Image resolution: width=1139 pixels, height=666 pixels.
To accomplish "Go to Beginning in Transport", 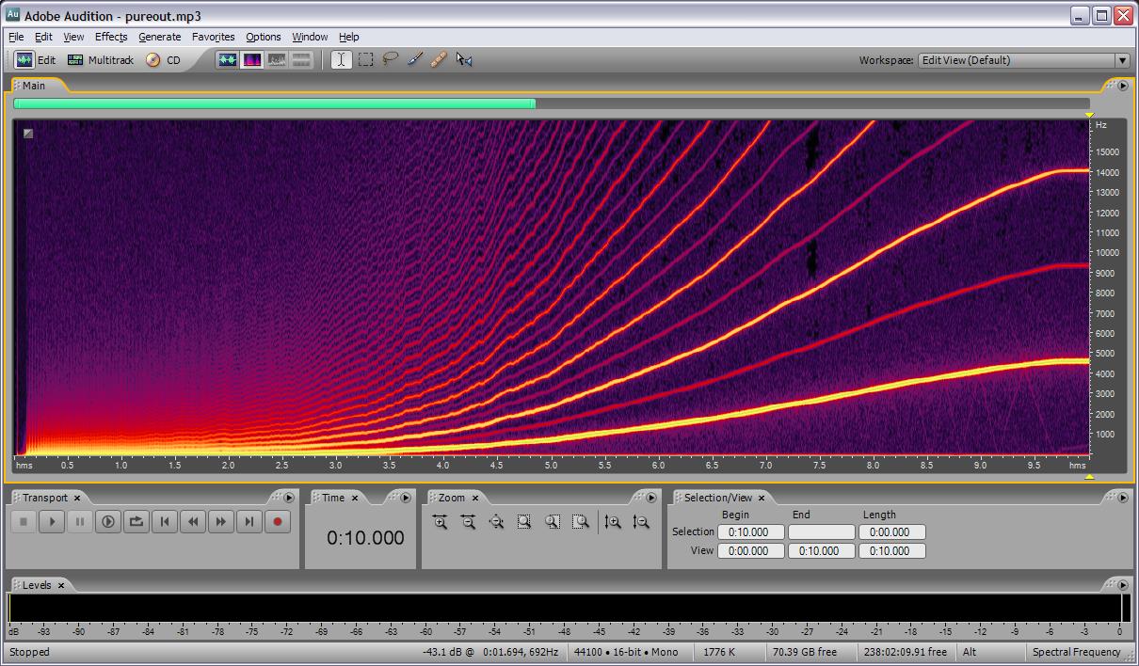I will pyautogui.click(x=165, y=521).
